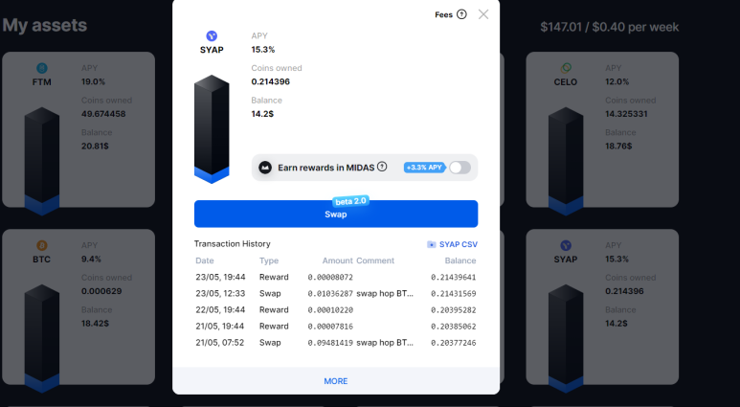The width and height of the screenshot is (740, 407).
Task: Select the 23/05, 19:44 date cell
Action: click(x=220, y=277)
